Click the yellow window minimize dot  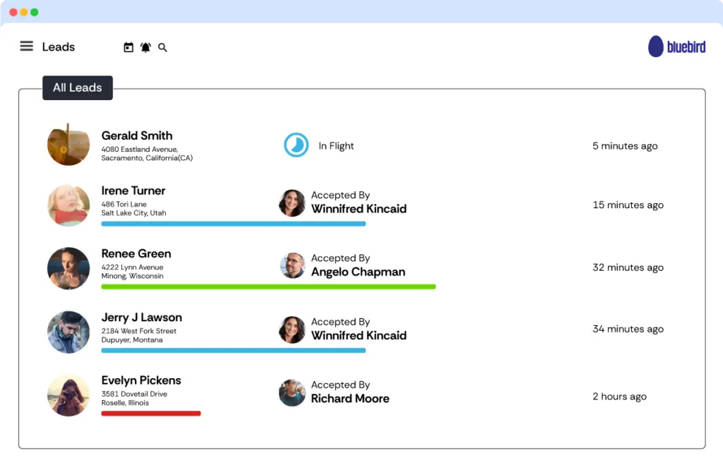[24, 13]
